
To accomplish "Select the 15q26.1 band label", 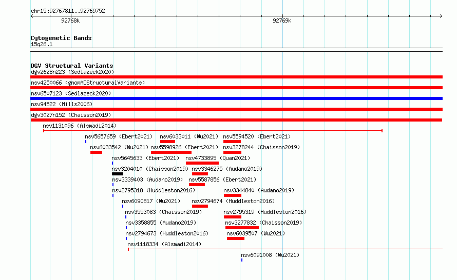I will [x=42, y=44].
